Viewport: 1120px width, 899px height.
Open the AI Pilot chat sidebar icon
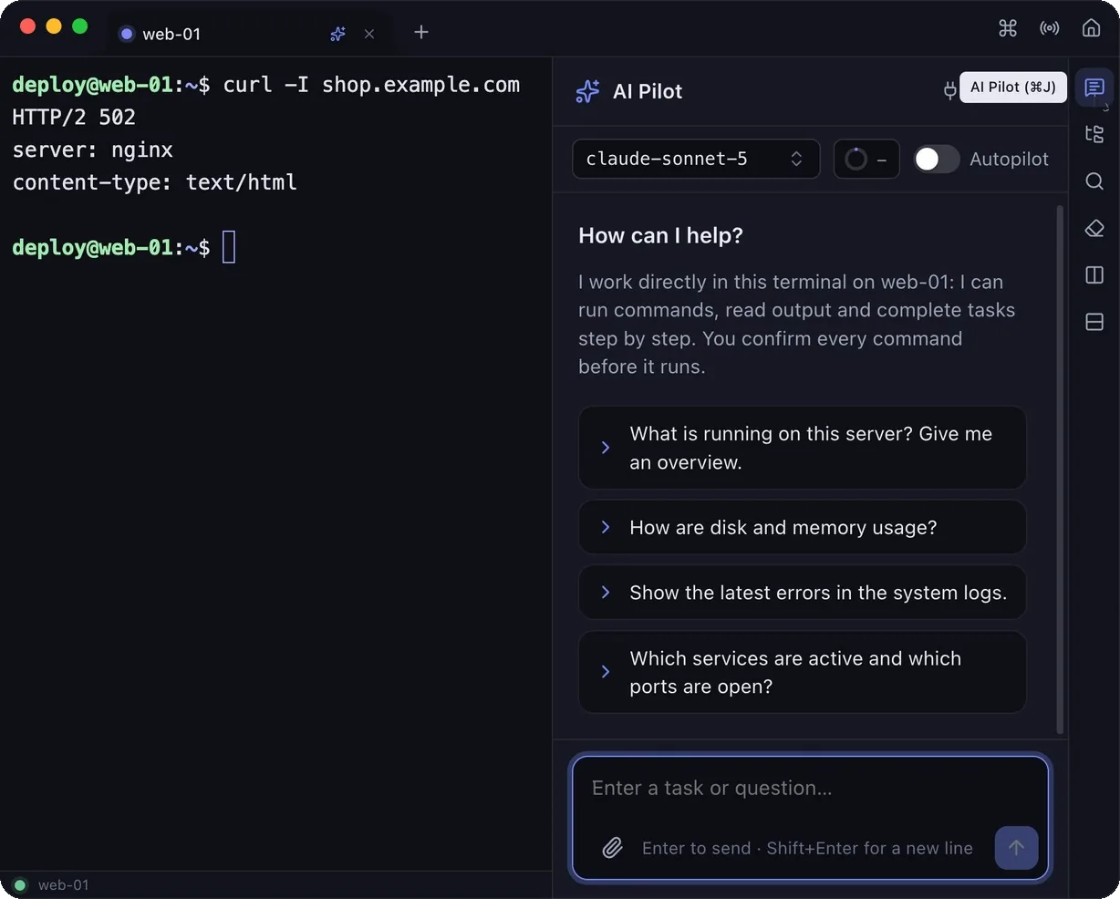1094,88
